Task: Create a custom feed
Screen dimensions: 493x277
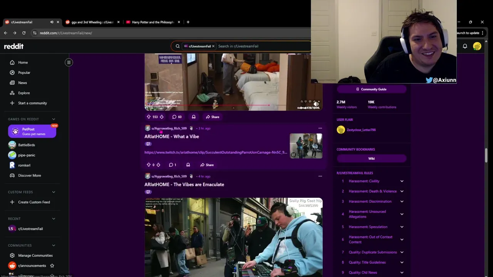Action: click(x=35, y=202)
